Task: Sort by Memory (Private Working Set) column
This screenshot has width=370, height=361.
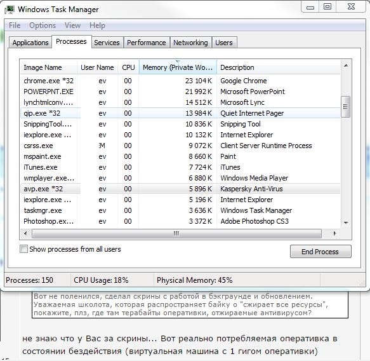Action: point(178,67)
